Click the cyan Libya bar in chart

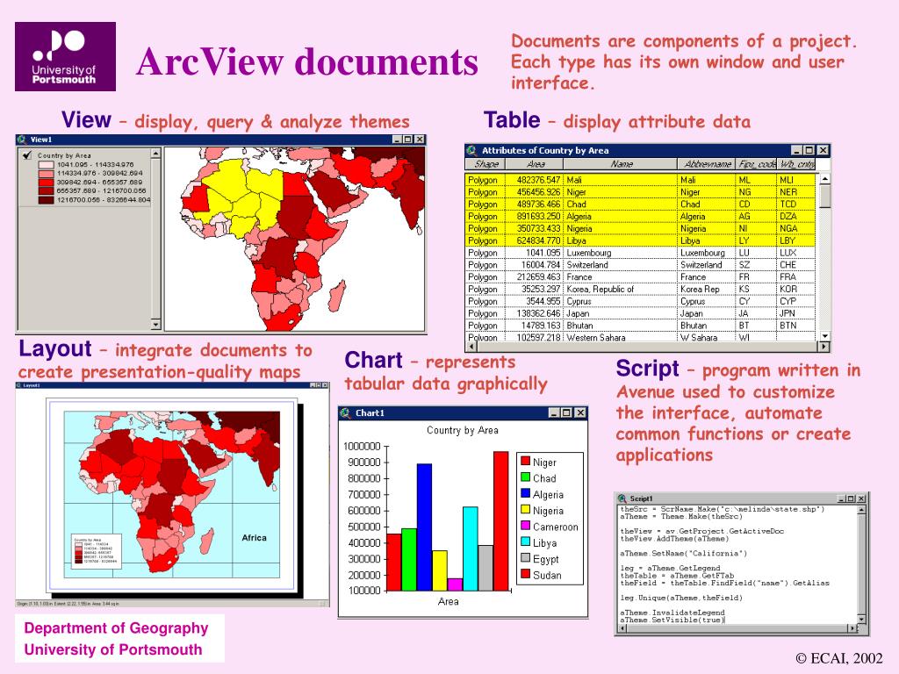coord(471,549)
